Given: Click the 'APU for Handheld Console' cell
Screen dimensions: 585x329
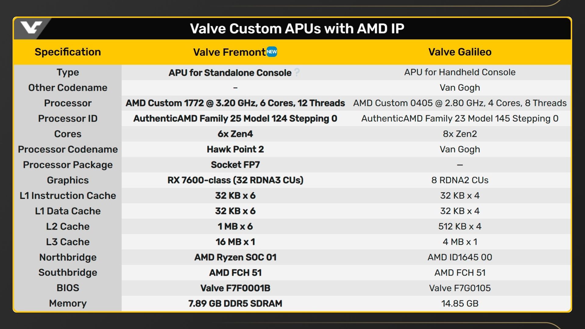Looking at the screenshot, I should click(x=460, y=72).
